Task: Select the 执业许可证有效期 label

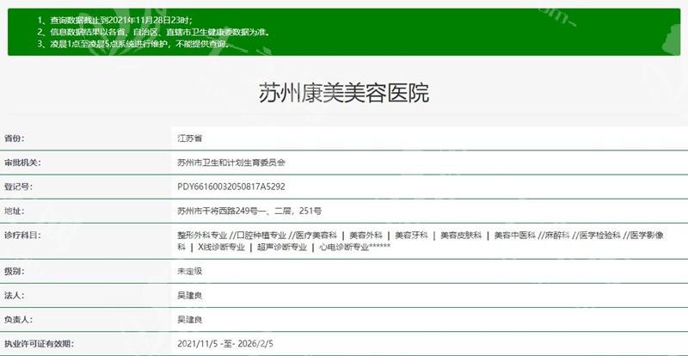Action: (x=39, y=344)
